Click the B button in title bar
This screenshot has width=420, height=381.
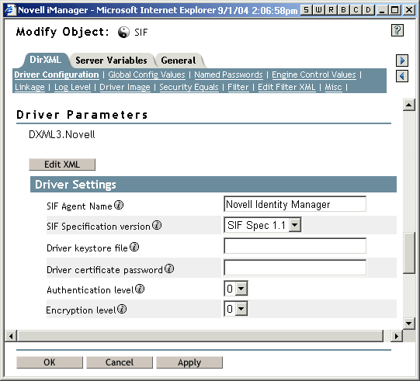pos(343,10)
